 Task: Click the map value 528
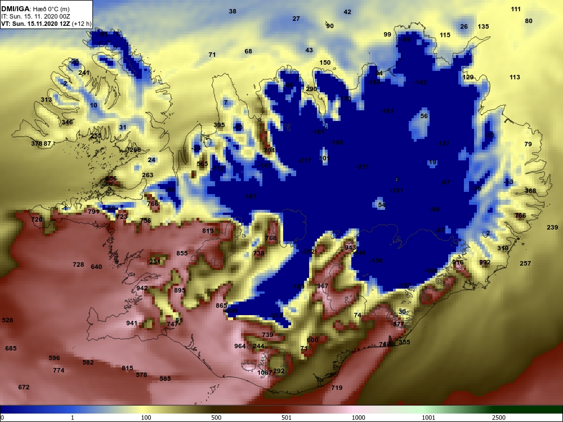point(7,320)
